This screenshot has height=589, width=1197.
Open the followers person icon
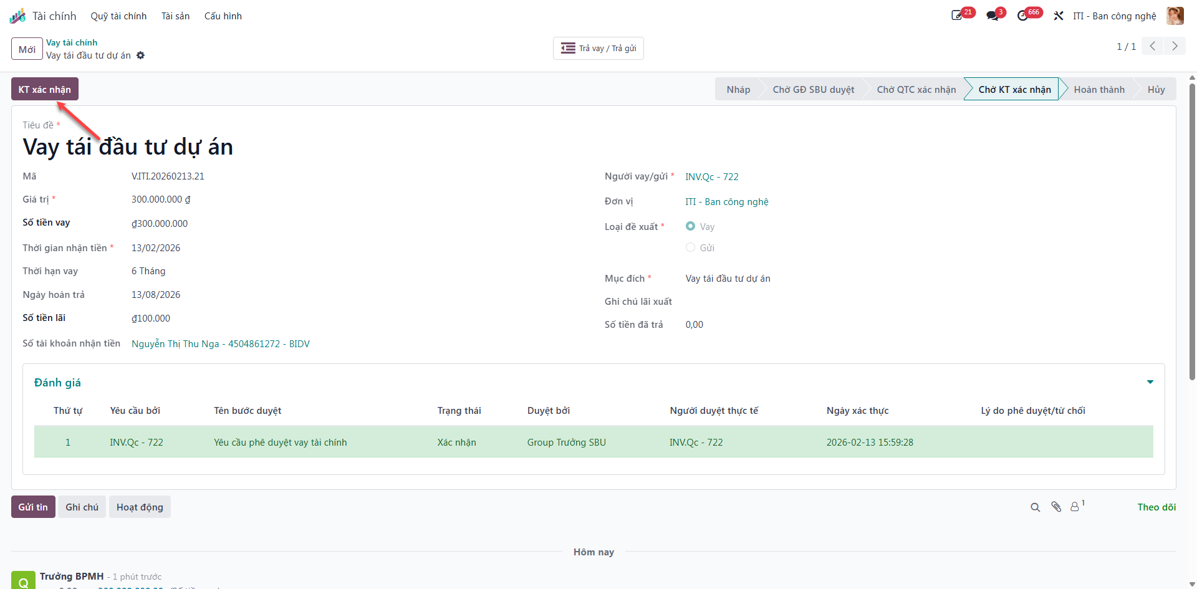click(1075, 507)
